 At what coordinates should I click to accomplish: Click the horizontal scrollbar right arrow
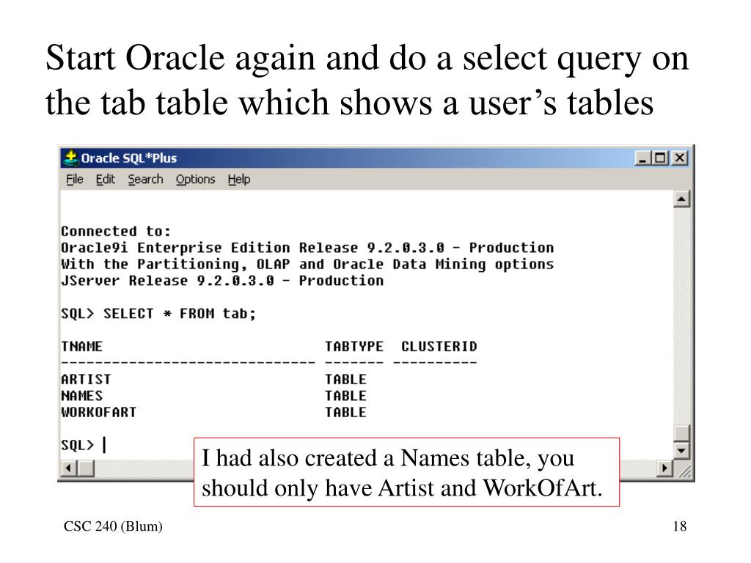(664, 468)
